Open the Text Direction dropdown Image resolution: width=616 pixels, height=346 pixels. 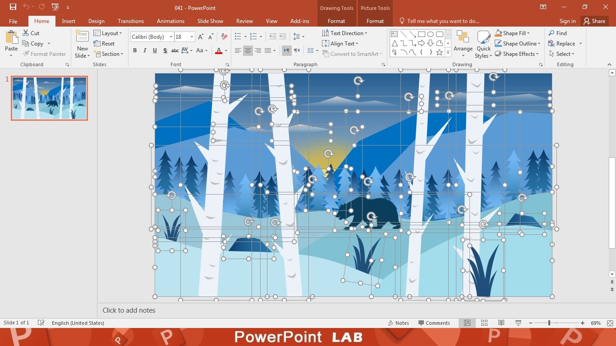point(345,33)
